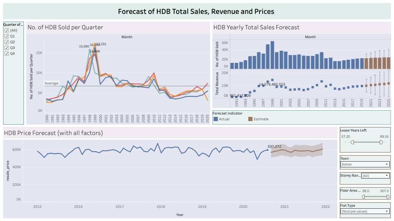Screen dimensions: 394x221
Task: Click the HDB Yearly Total Sales Forecast title
Action: click(x=256, y=27)
